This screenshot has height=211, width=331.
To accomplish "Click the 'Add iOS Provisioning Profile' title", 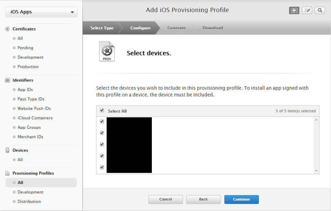I will [187, 10].
